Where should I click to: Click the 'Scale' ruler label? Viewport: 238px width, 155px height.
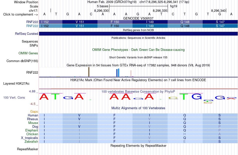pyautogui.click(x=34, y=6)
